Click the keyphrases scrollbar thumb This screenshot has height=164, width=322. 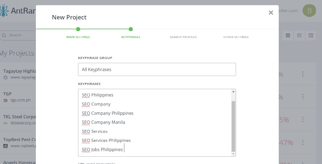pos(233,126)
